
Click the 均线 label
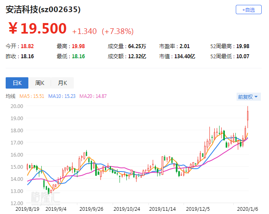(x=11, y=96)
